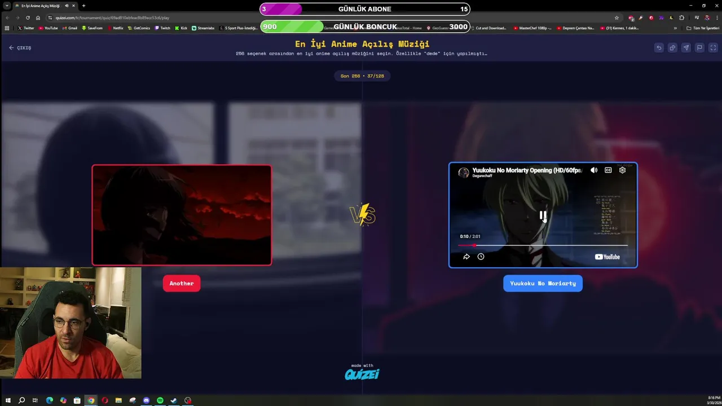
Task: Bookmark this page with star icon
Action: (617, 17)
